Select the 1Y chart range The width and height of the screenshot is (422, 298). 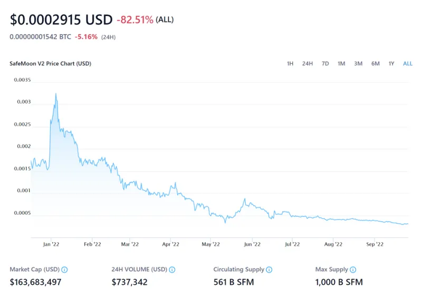tap(391, 64)
